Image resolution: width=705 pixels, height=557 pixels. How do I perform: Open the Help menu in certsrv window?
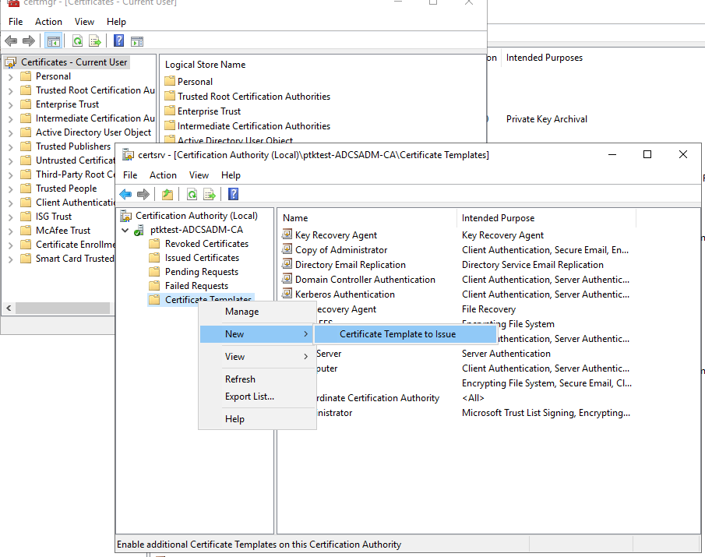coord(231,175)
